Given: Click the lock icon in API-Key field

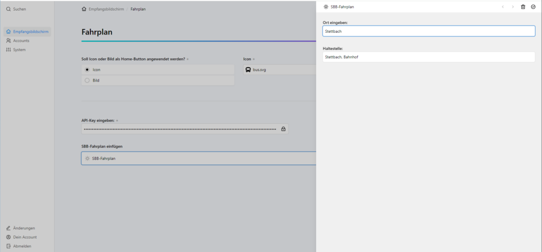Looking at the screenshot, I should (x=284, y=129).
